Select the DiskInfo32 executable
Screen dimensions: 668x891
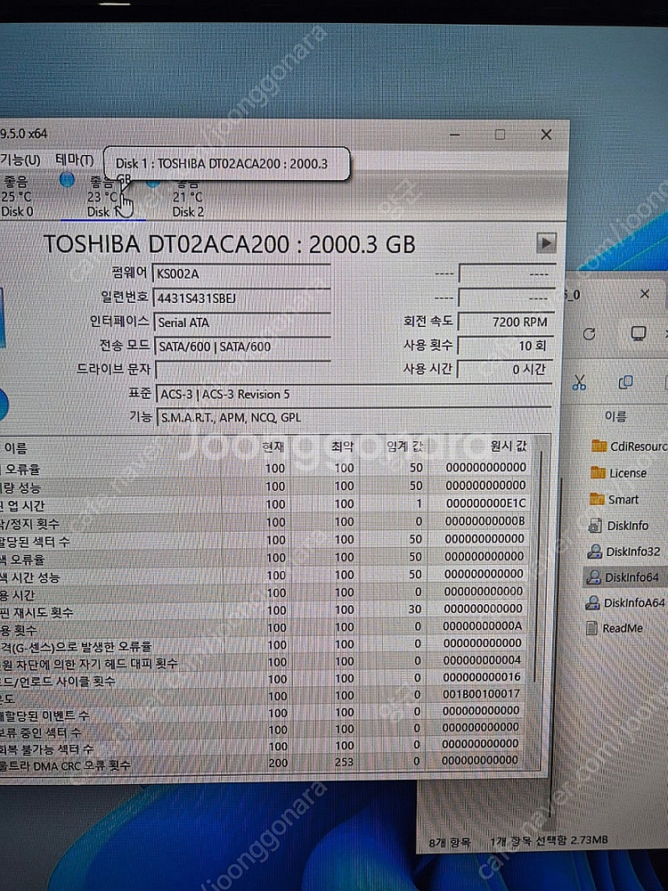[623, 552]
